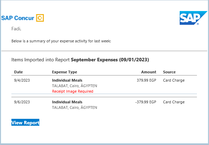Viewport: 209px width, 145px height.
Task: Click the Source column header
Action: pyautogui.click(x=169, y=72)
